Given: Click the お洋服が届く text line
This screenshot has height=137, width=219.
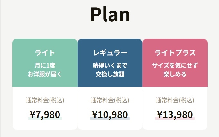Looking at the screenshot, I should [x=45, y=74].
